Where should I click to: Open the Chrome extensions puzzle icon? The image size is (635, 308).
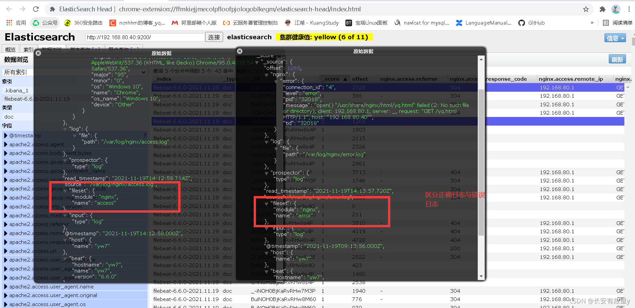click(602, 9)
